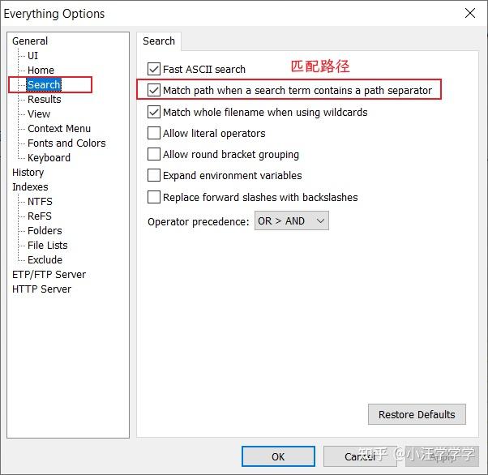The width and height of the screenshot is (488, 475).
Task: Select Folders under Indexes
Action: point(45,231)
